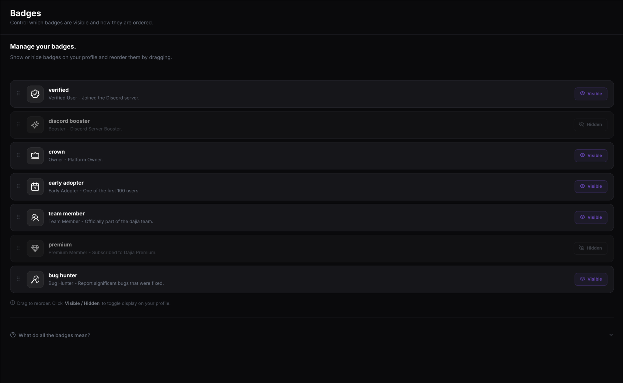Click the drag handle beside crown badge
The image size is (623, 383).
click(18, 155)
